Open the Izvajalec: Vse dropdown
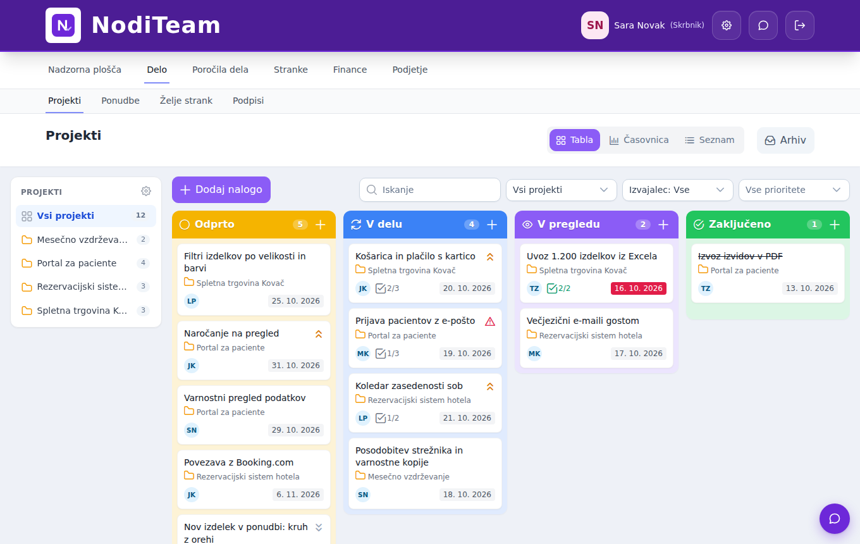This screenshot has width=860, height=544. pos(678,190)
